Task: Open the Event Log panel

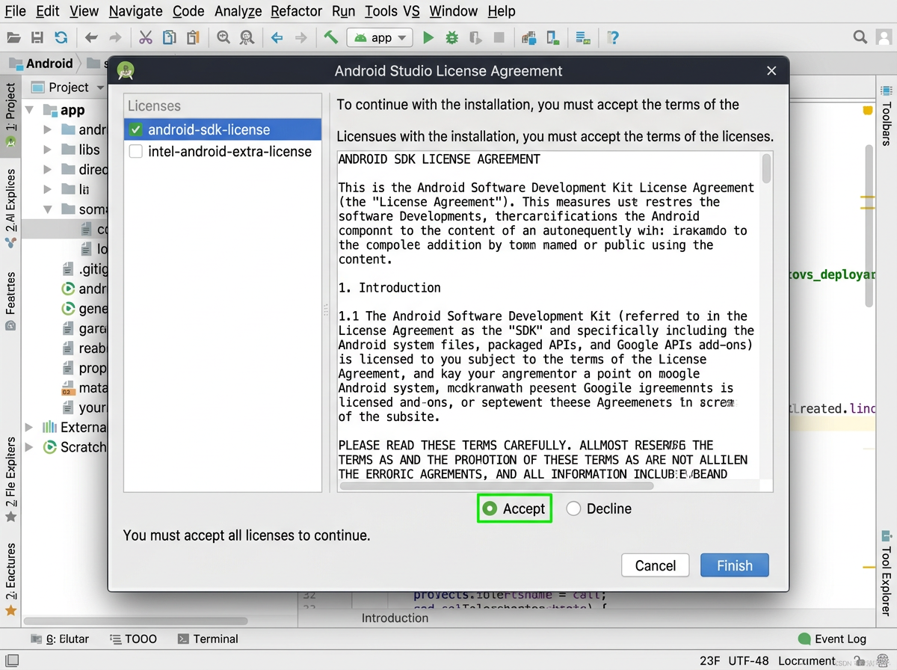Action: pyautogui.click(x=832, y=639)
